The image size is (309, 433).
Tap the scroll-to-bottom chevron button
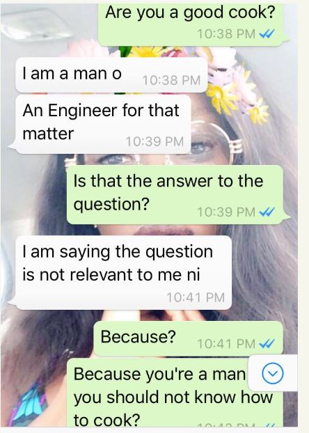tap(272, 373)
